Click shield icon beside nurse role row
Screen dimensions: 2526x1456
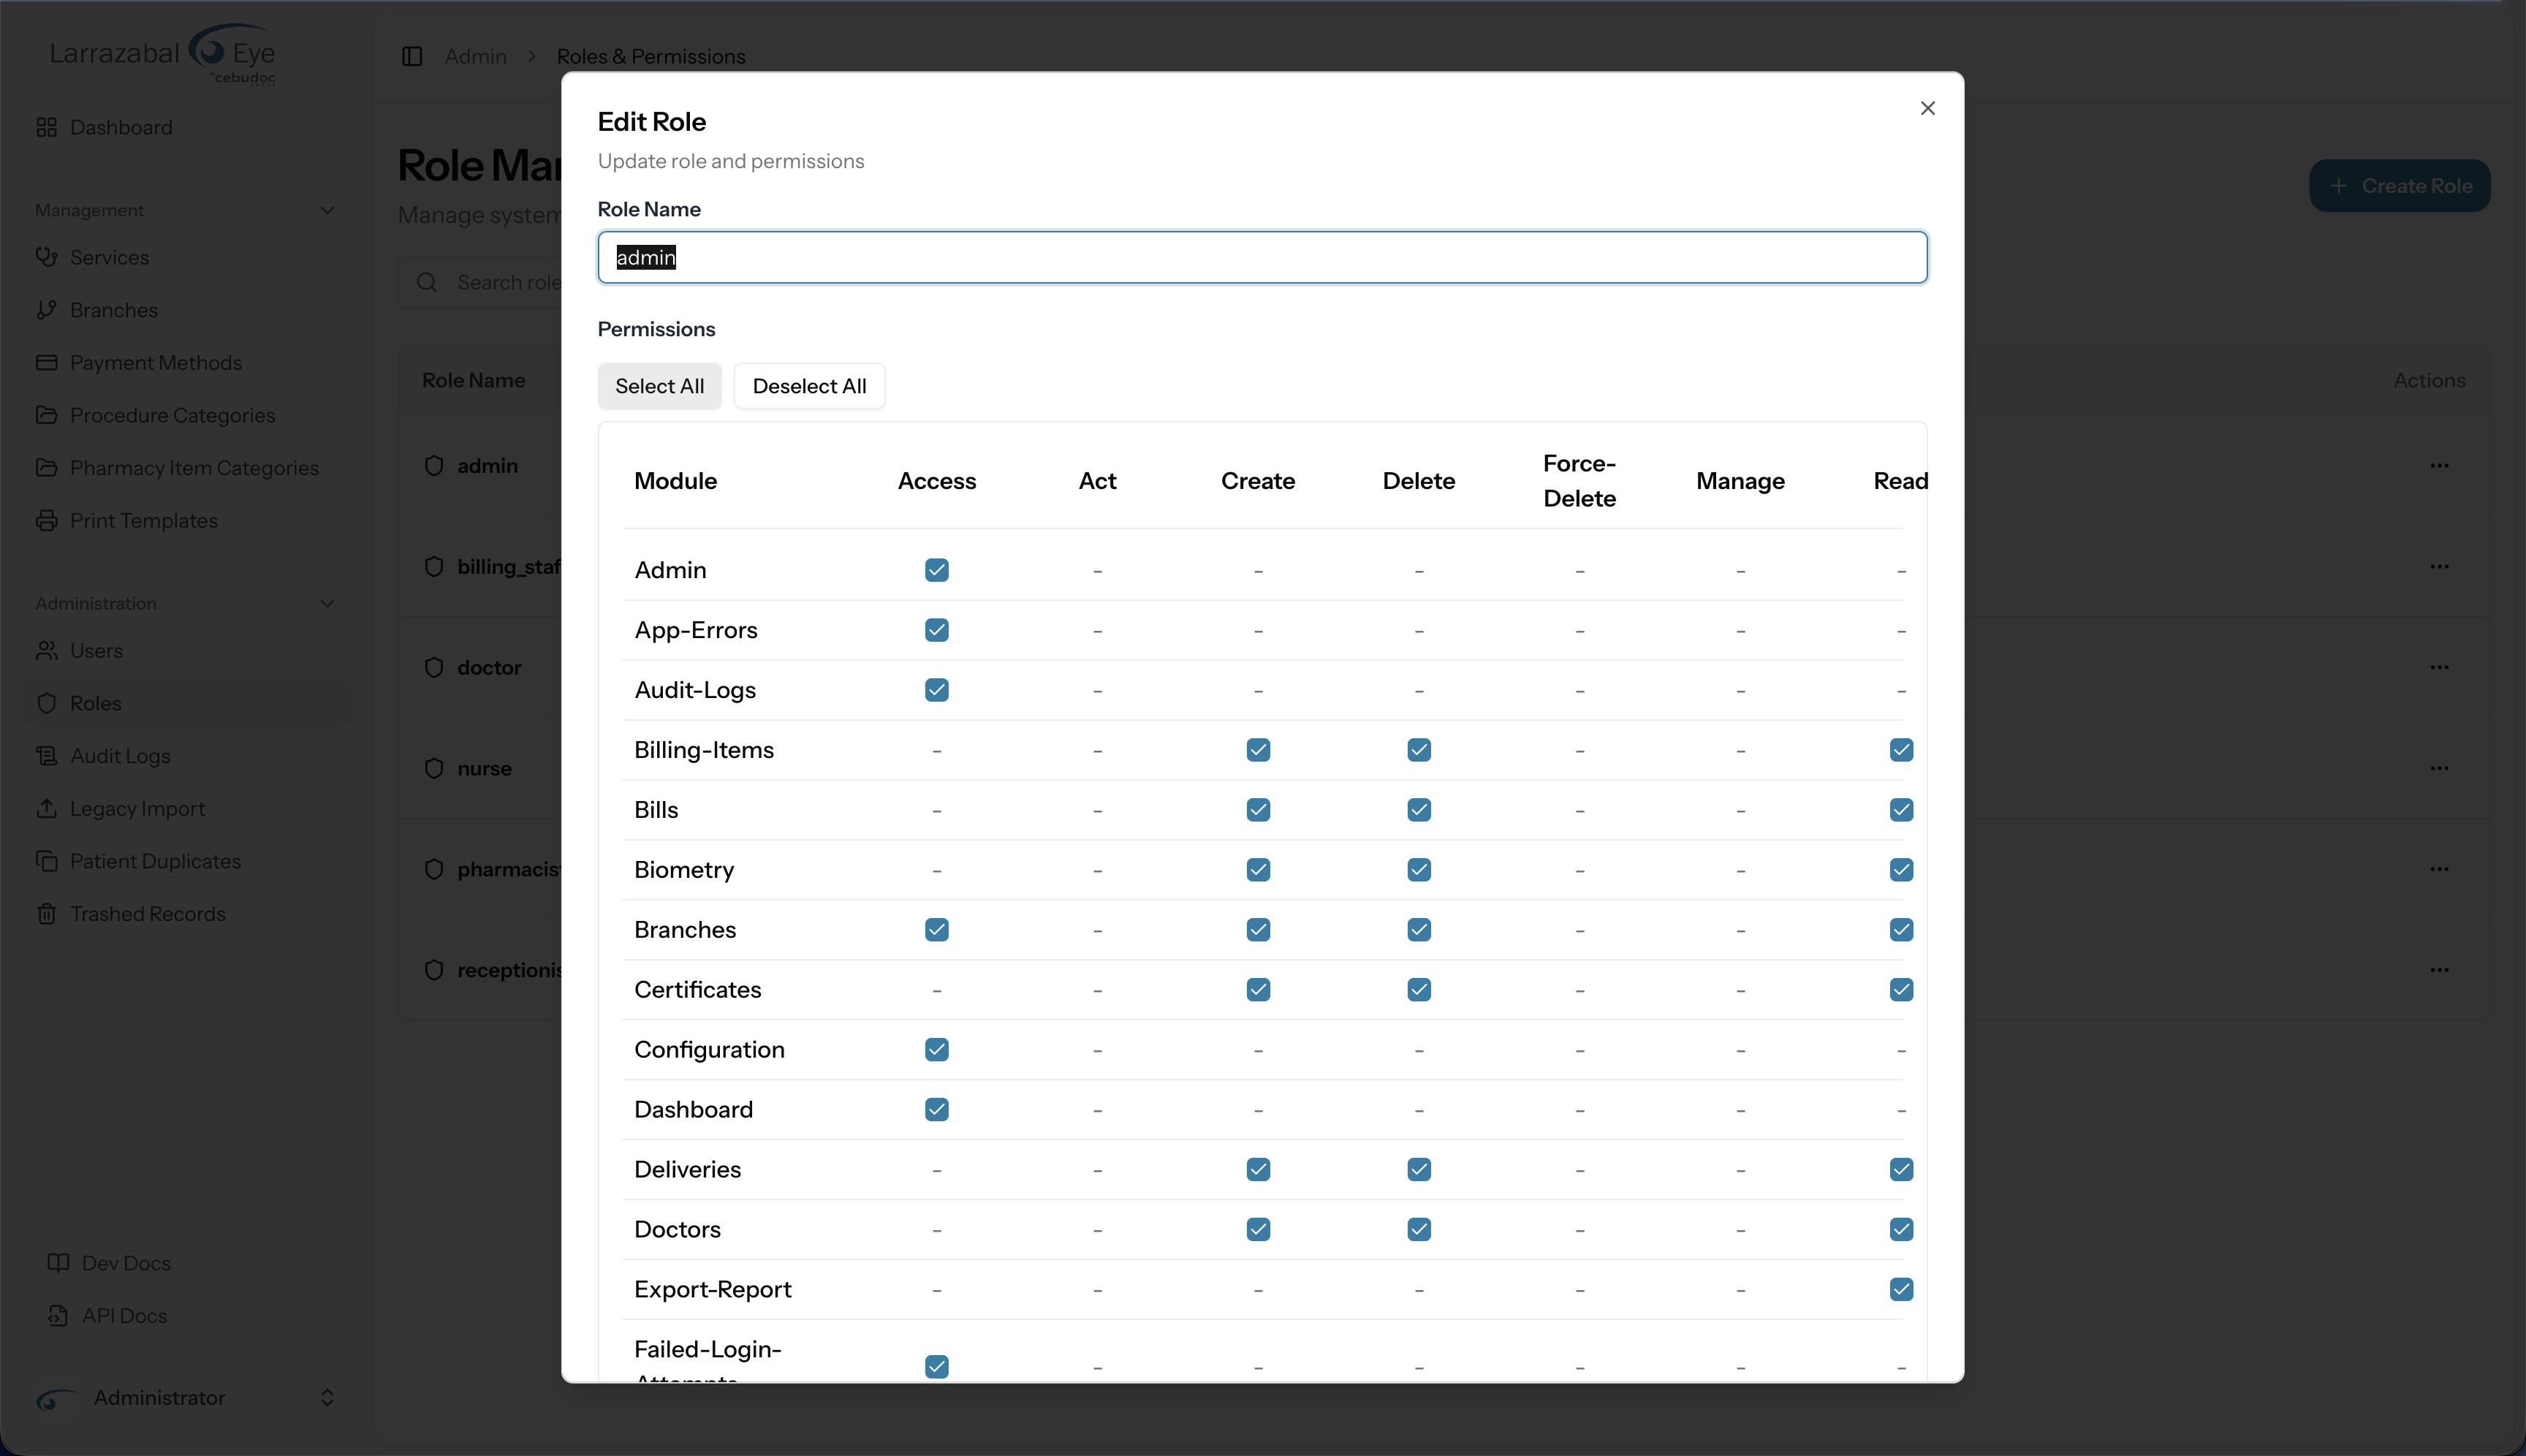pyautogui.click(x=434, y=768)
